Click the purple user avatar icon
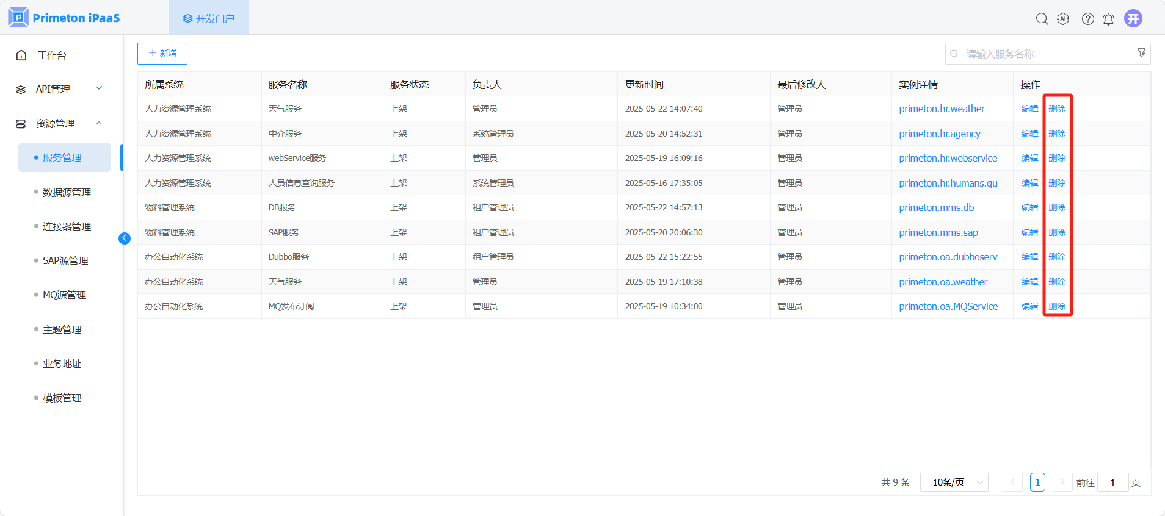1165x516 pixels. [1133, 18]
